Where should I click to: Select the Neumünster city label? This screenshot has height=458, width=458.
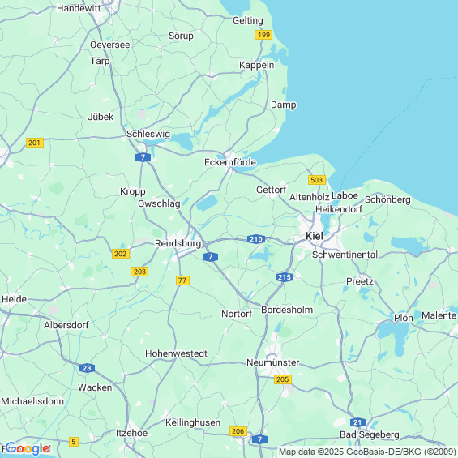click(x=273, y=362)
